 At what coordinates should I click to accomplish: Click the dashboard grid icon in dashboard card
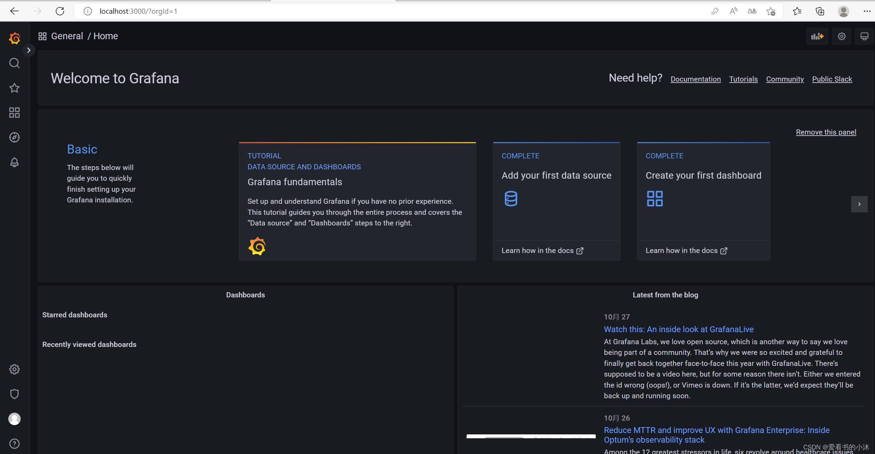(x=655, y=199)
